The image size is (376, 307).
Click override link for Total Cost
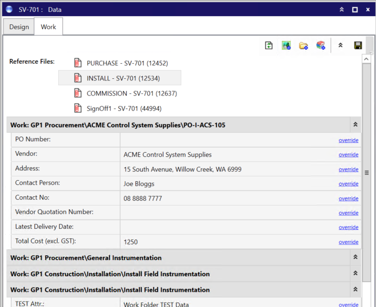click(x=348, y=242)
